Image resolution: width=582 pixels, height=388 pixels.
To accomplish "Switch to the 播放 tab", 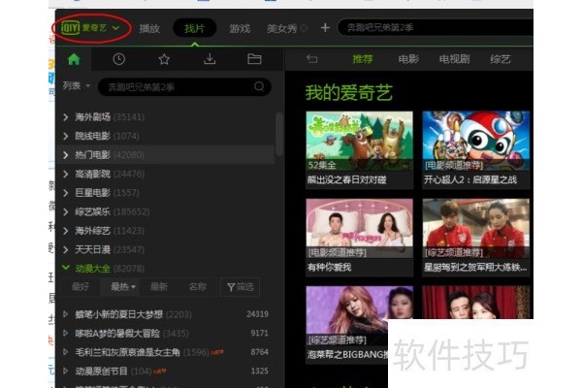I will [149, 28].
